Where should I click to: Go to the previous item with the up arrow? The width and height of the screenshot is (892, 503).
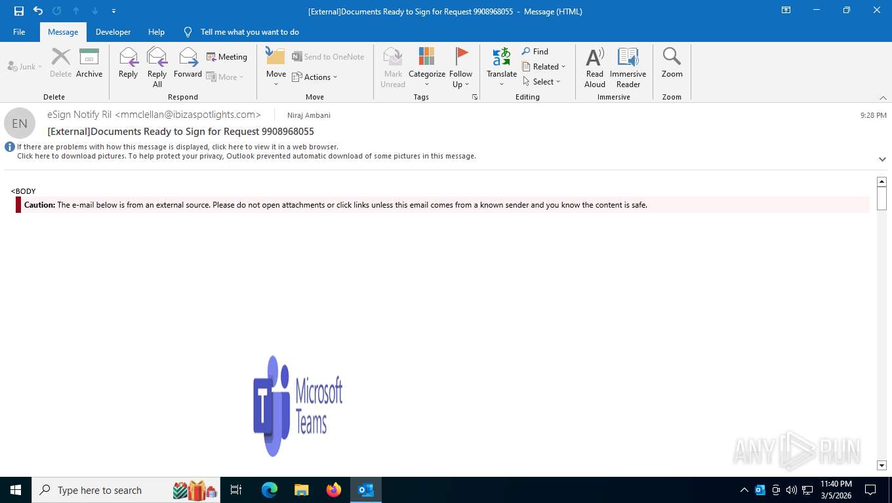click(x=76, y=11)
